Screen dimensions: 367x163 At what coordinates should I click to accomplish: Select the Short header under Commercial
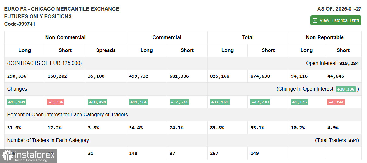click(x=187, y=50)
